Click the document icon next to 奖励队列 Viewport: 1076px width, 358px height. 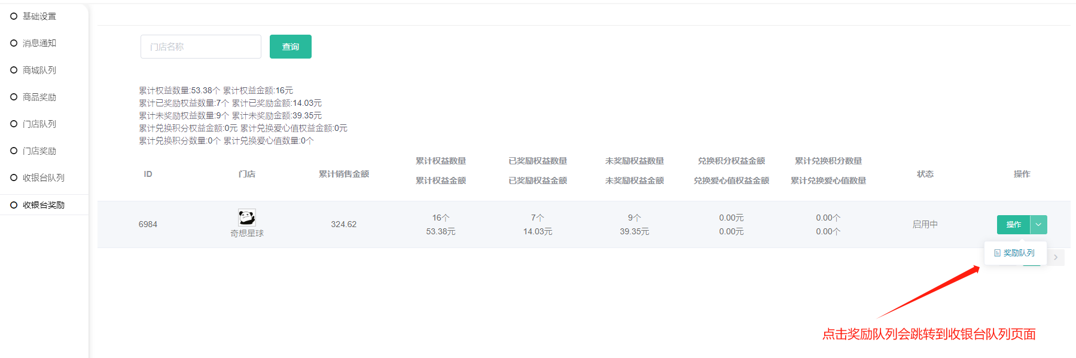pos(997,253)
